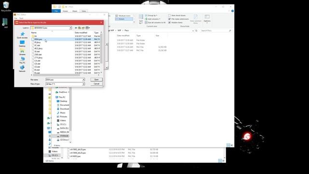
Task: Select the WIP shortcut on the desktop
Action: point(5,23)
